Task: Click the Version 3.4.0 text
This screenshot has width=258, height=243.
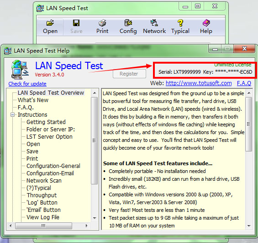Action: (x=49, y=75)
